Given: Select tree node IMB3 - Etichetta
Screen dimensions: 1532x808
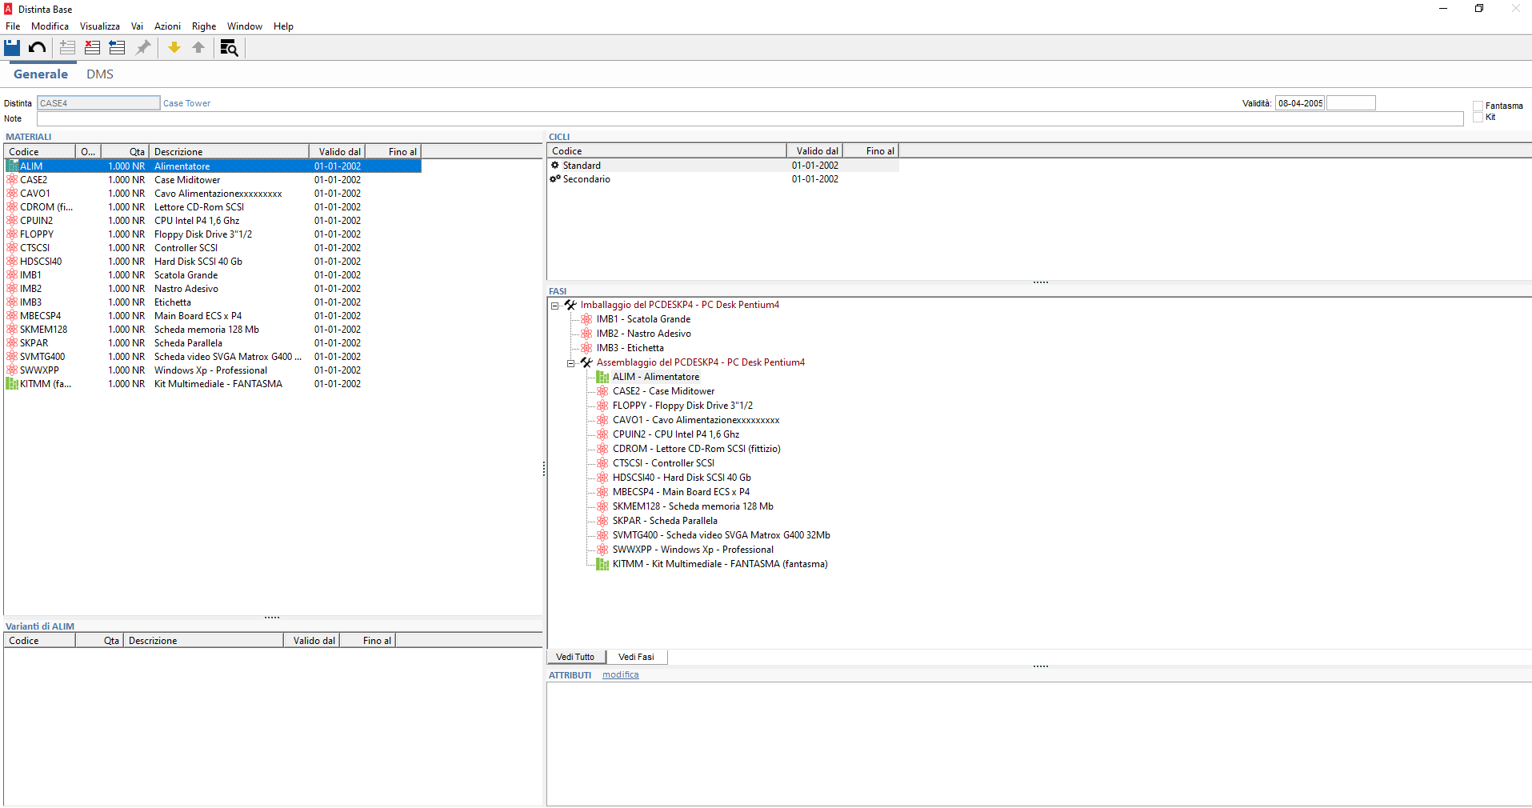Looking at the screenshot, I should [x=630, y=348].
